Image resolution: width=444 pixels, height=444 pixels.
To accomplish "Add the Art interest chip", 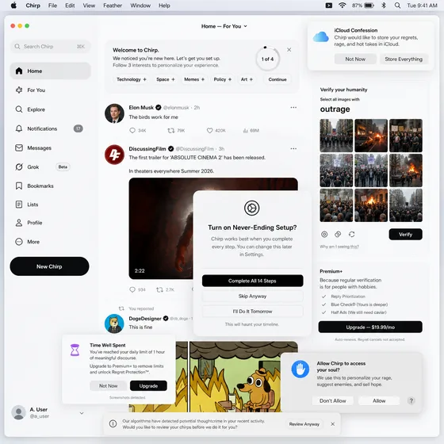I will point(247,79).
